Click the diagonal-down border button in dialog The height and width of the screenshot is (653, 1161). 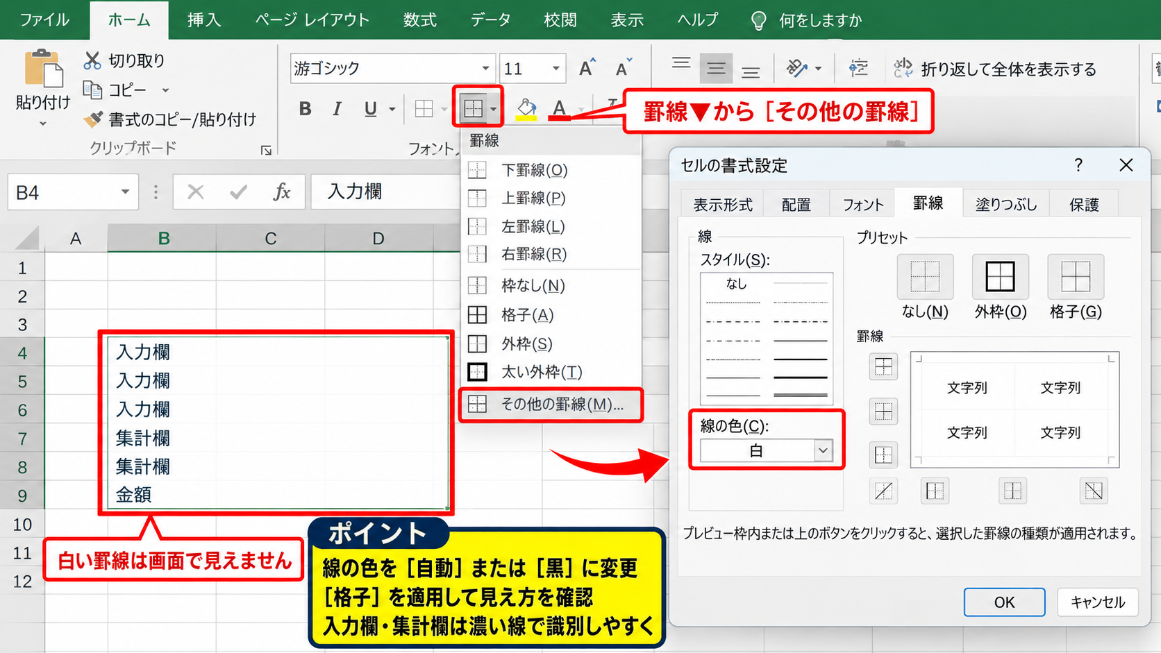[x=1094, y=491]
